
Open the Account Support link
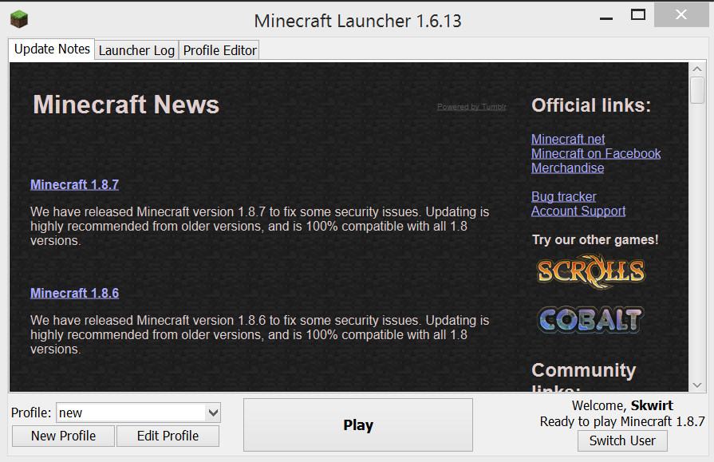[578, 211]
